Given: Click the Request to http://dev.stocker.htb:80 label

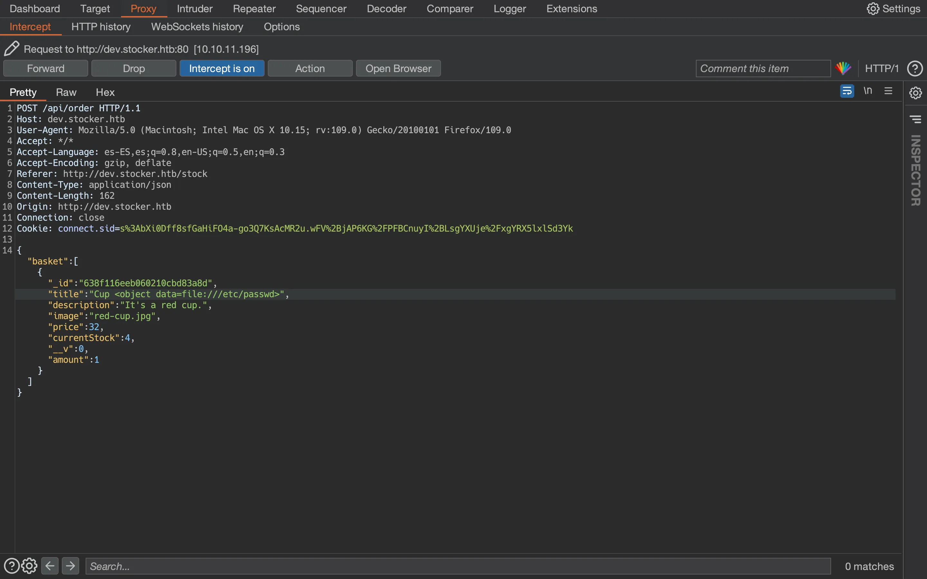Looking at the screenshot, I should click(x=141, y=49).
